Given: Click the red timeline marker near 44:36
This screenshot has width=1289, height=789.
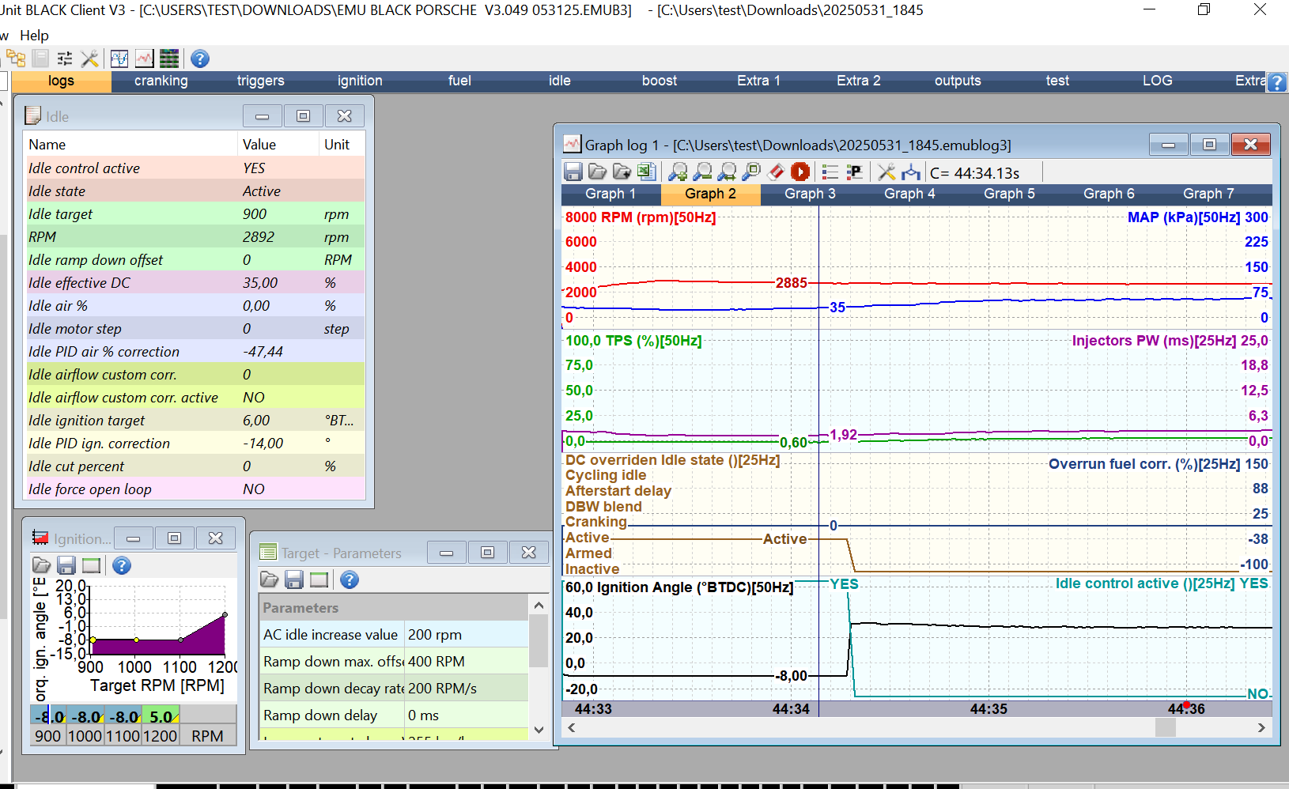Looking at the screenshot, I should point(1186,704).
